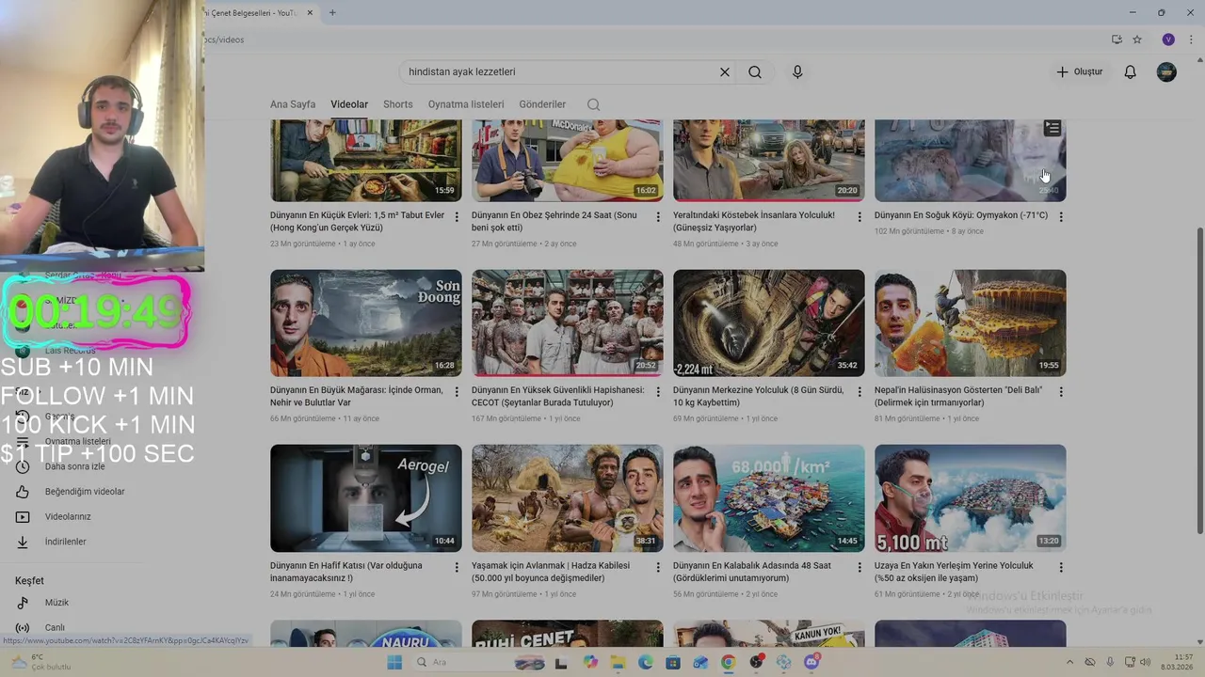The height and width of the screenshot is (677, 1205).
Task: Open Discord from the taskbar
Action: coord(812,662)
